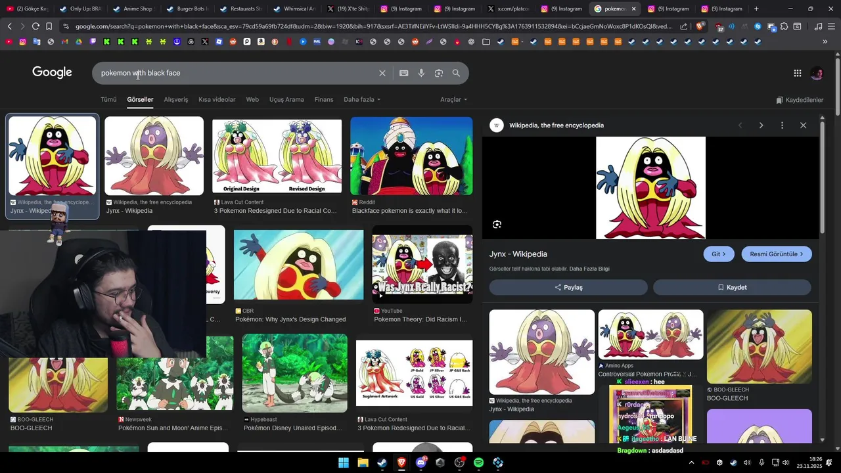
Task: Open the Jynx - Wikipedia title link
Action: (x=518, y=254)
